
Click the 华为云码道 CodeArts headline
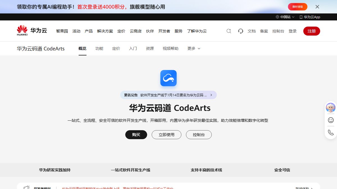pyautogui.click(x=170, y=108)
